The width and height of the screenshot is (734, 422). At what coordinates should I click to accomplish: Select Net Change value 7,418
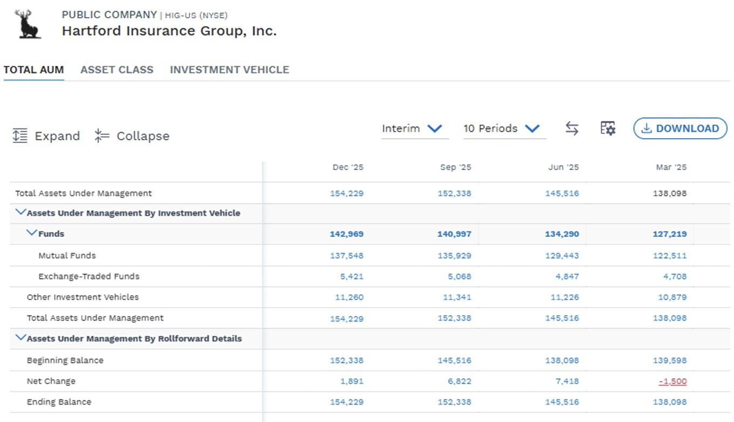click(568, 382)
